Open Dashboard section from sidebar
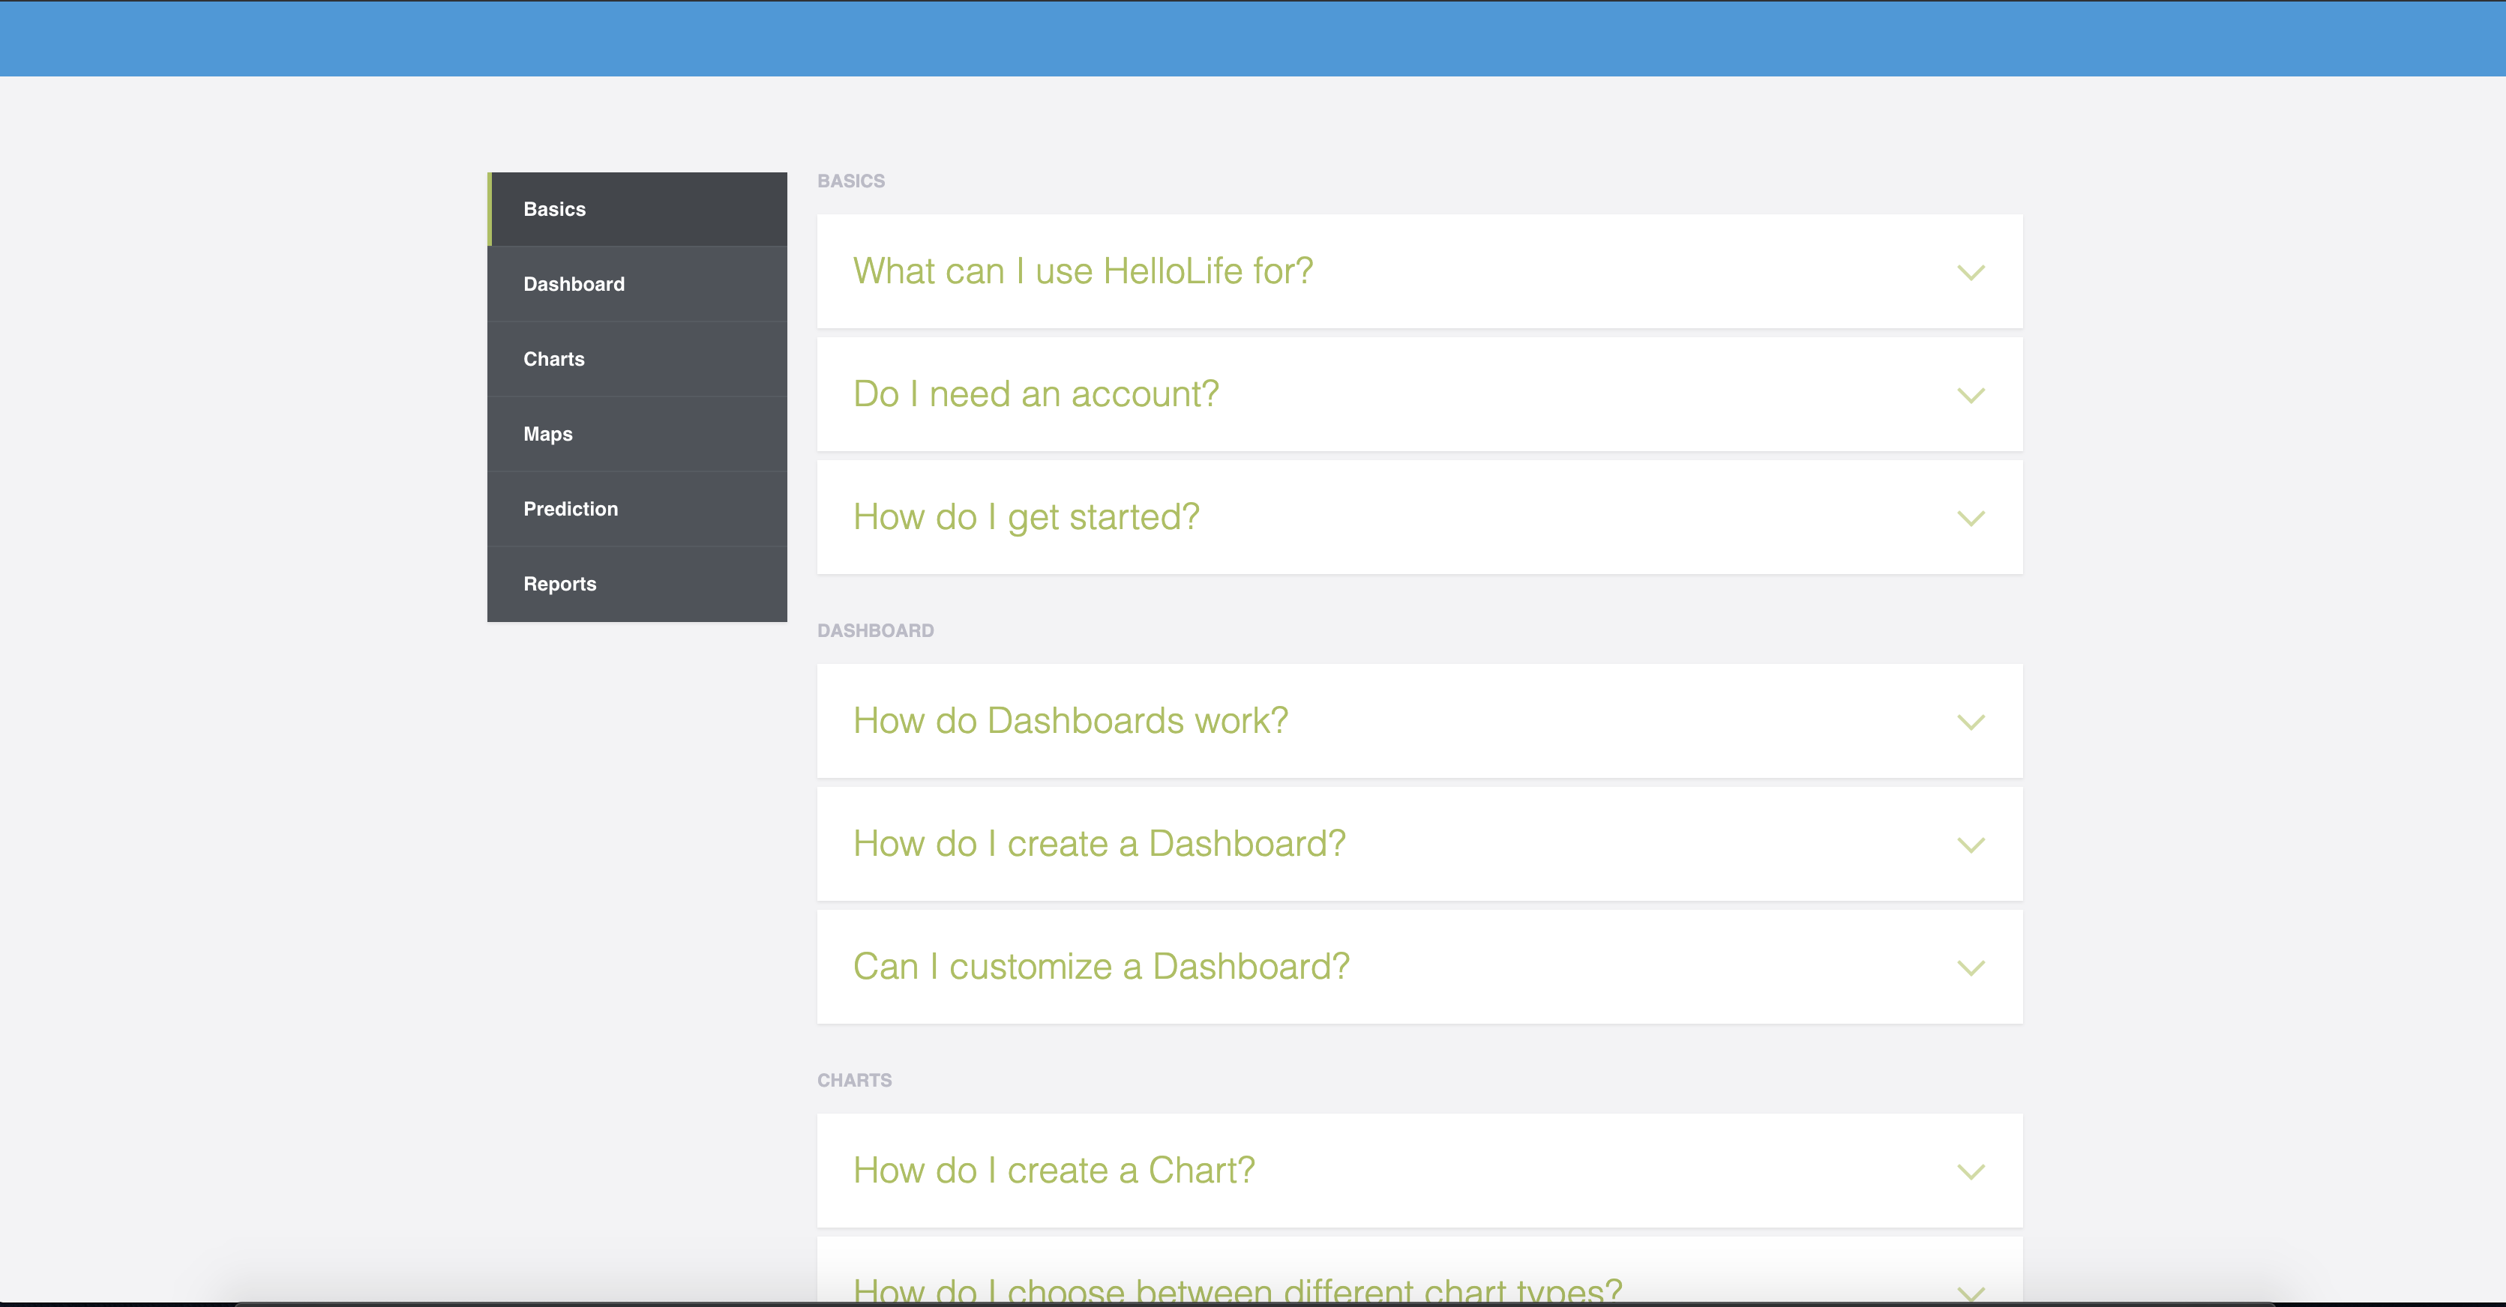 [x=574, y=284]
